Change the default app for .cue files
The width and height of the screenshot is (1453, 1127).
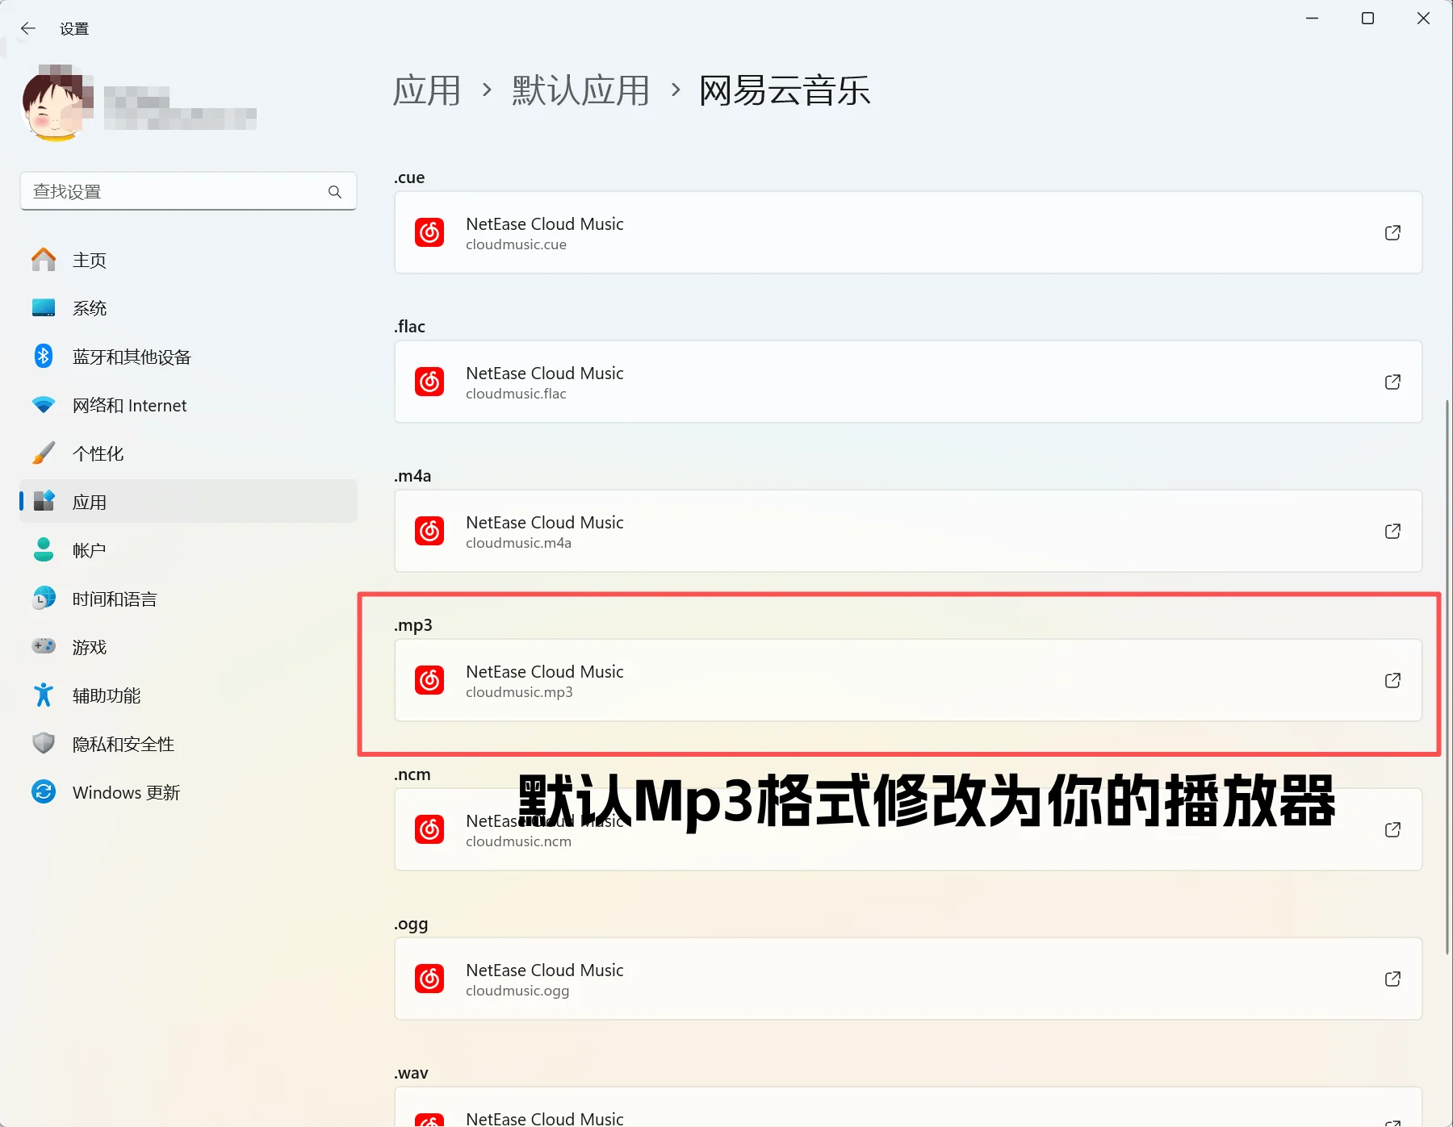coord(908,232)
